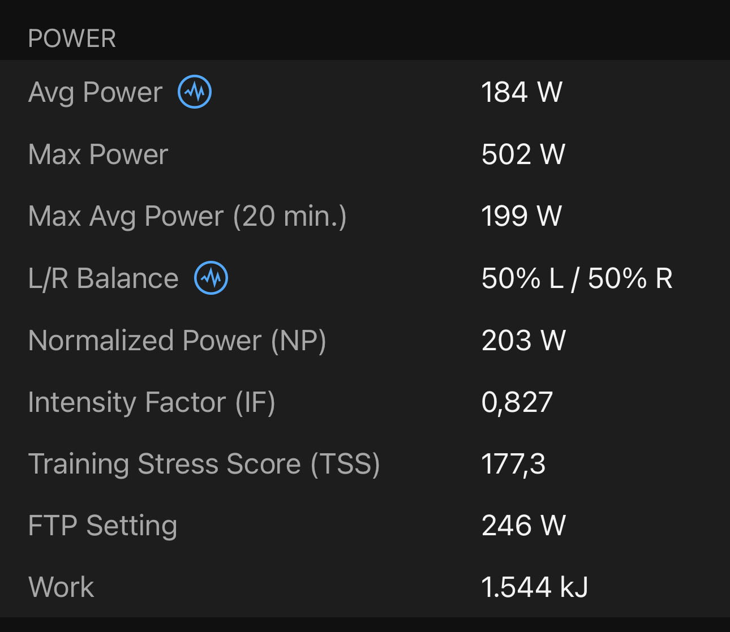The image size is (730, 632).
Task: Tap the Avg Power chart icon
Action: pyautogui.click(x=195, y=92)
